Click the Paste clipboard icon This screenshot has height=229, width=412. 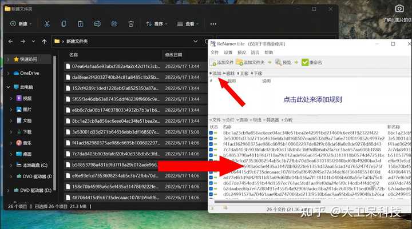click(81, 24)
